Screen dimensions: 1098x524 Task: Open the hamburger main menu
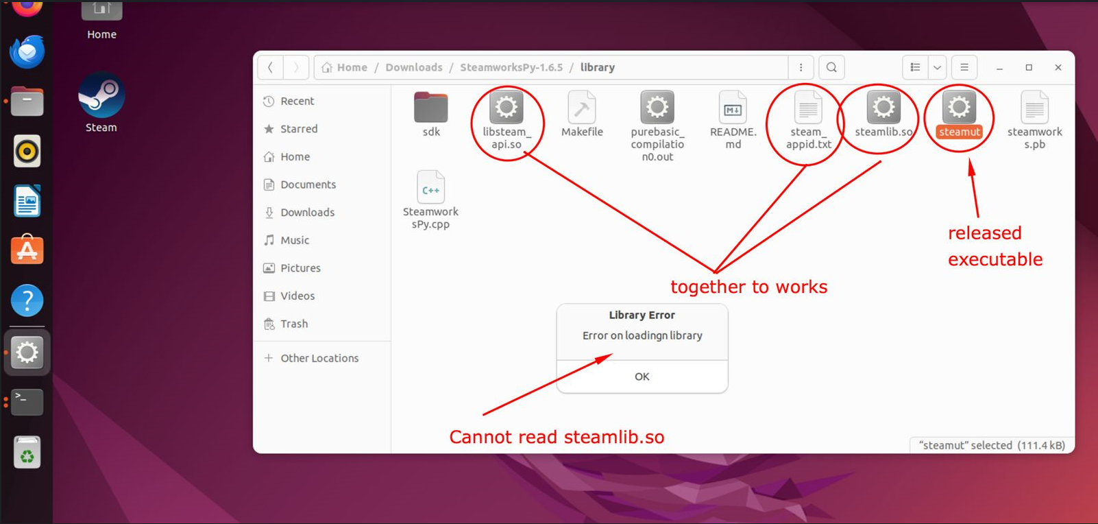pyautogui.click(x=964, y=67)
